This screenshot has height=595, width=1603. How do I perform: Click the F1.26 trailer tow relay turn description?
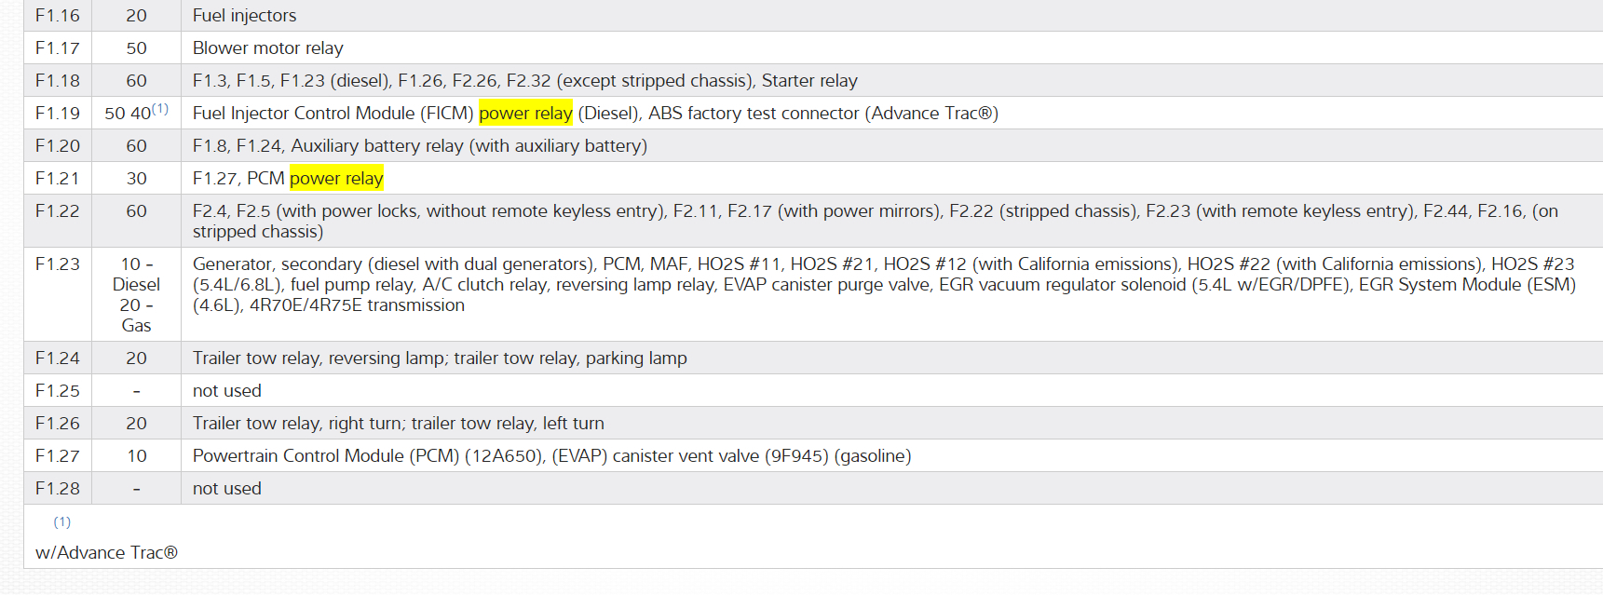pos(398,424)
